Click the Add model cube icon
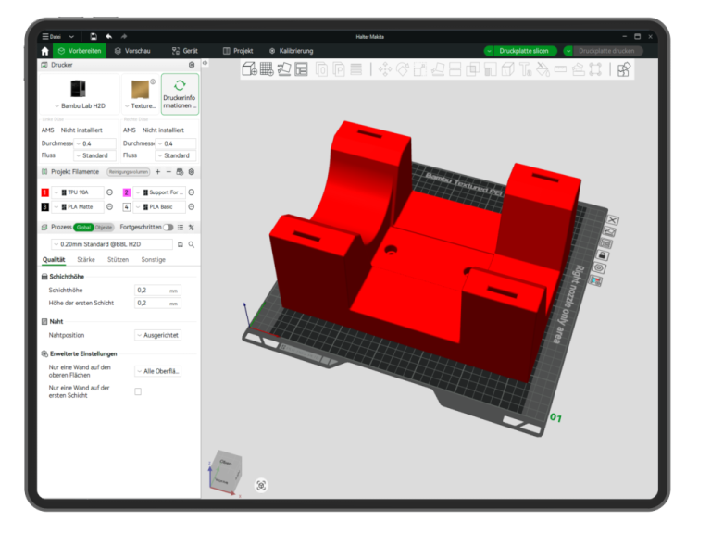 click(x=250, y=69)
